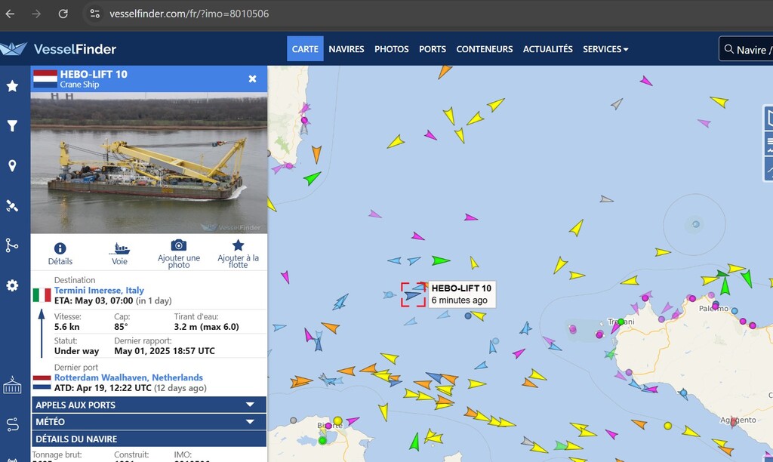Select the CARTE tab
The width and height of the screenshot is (773, 462).
(305, 49)
